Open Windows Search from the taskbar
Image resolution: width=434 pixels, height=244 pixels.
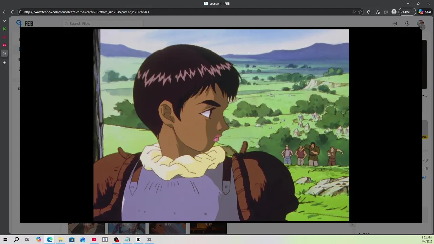point(16,240)
